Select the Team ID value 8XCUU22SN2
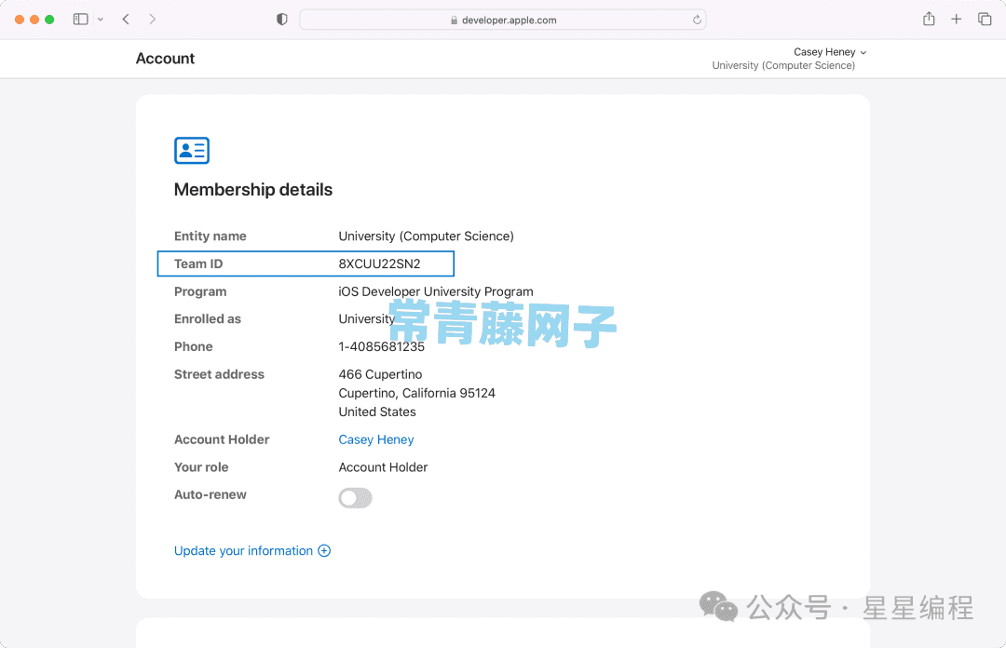 coord(379,263)
